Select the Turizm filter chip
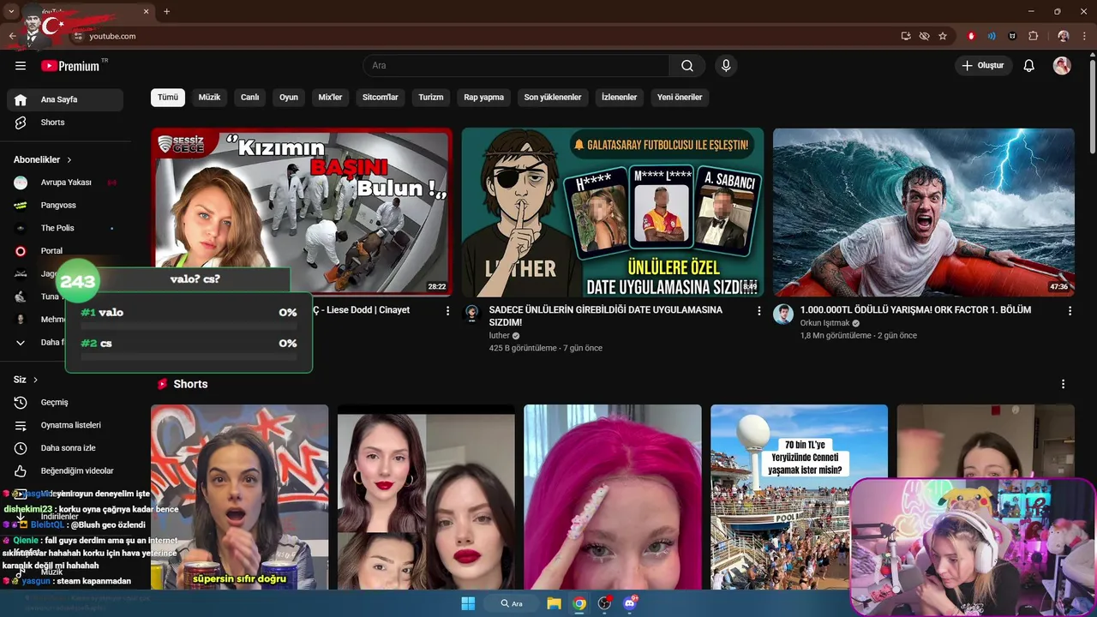This screenshot has width=1097, height=617. [x=431, y=98]
